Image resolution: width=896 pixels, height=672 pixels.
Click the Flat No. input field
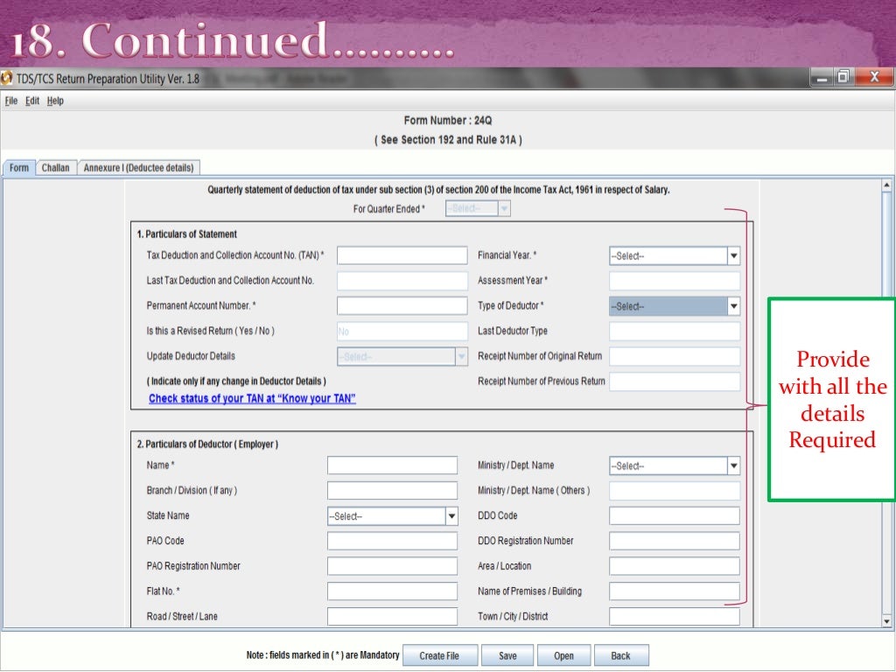393,591
